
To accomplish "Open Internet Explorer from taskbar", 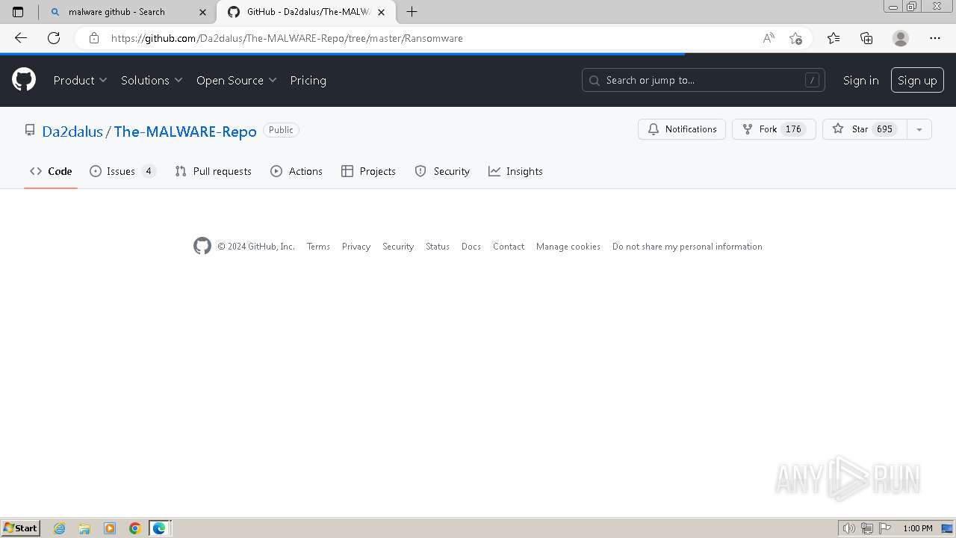I will (60, 528).
